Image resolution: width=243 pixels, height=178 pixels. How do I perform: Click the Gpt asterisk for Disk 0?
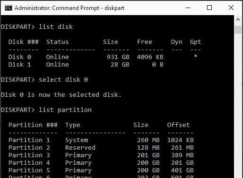pos(196,56)
